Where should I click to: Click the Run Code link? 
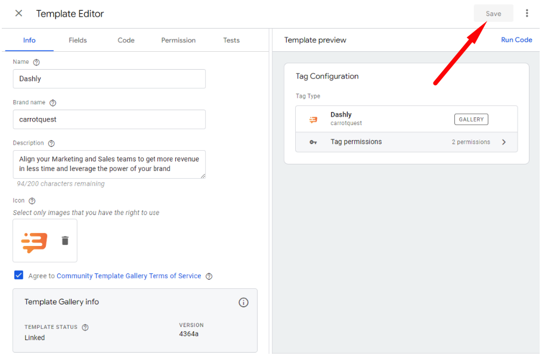coord(516,40)
